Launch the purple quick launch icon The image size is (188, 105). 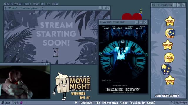[x=21, y=103]
